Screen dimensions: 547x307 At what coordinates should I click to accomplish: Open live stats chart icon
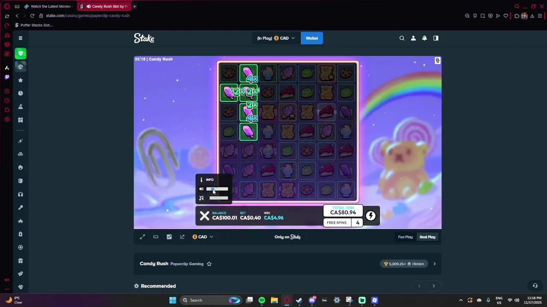pos(169,237)
